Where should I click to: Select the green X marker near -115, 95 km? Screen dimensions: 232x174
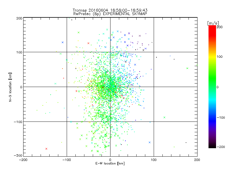click(61, 54)
